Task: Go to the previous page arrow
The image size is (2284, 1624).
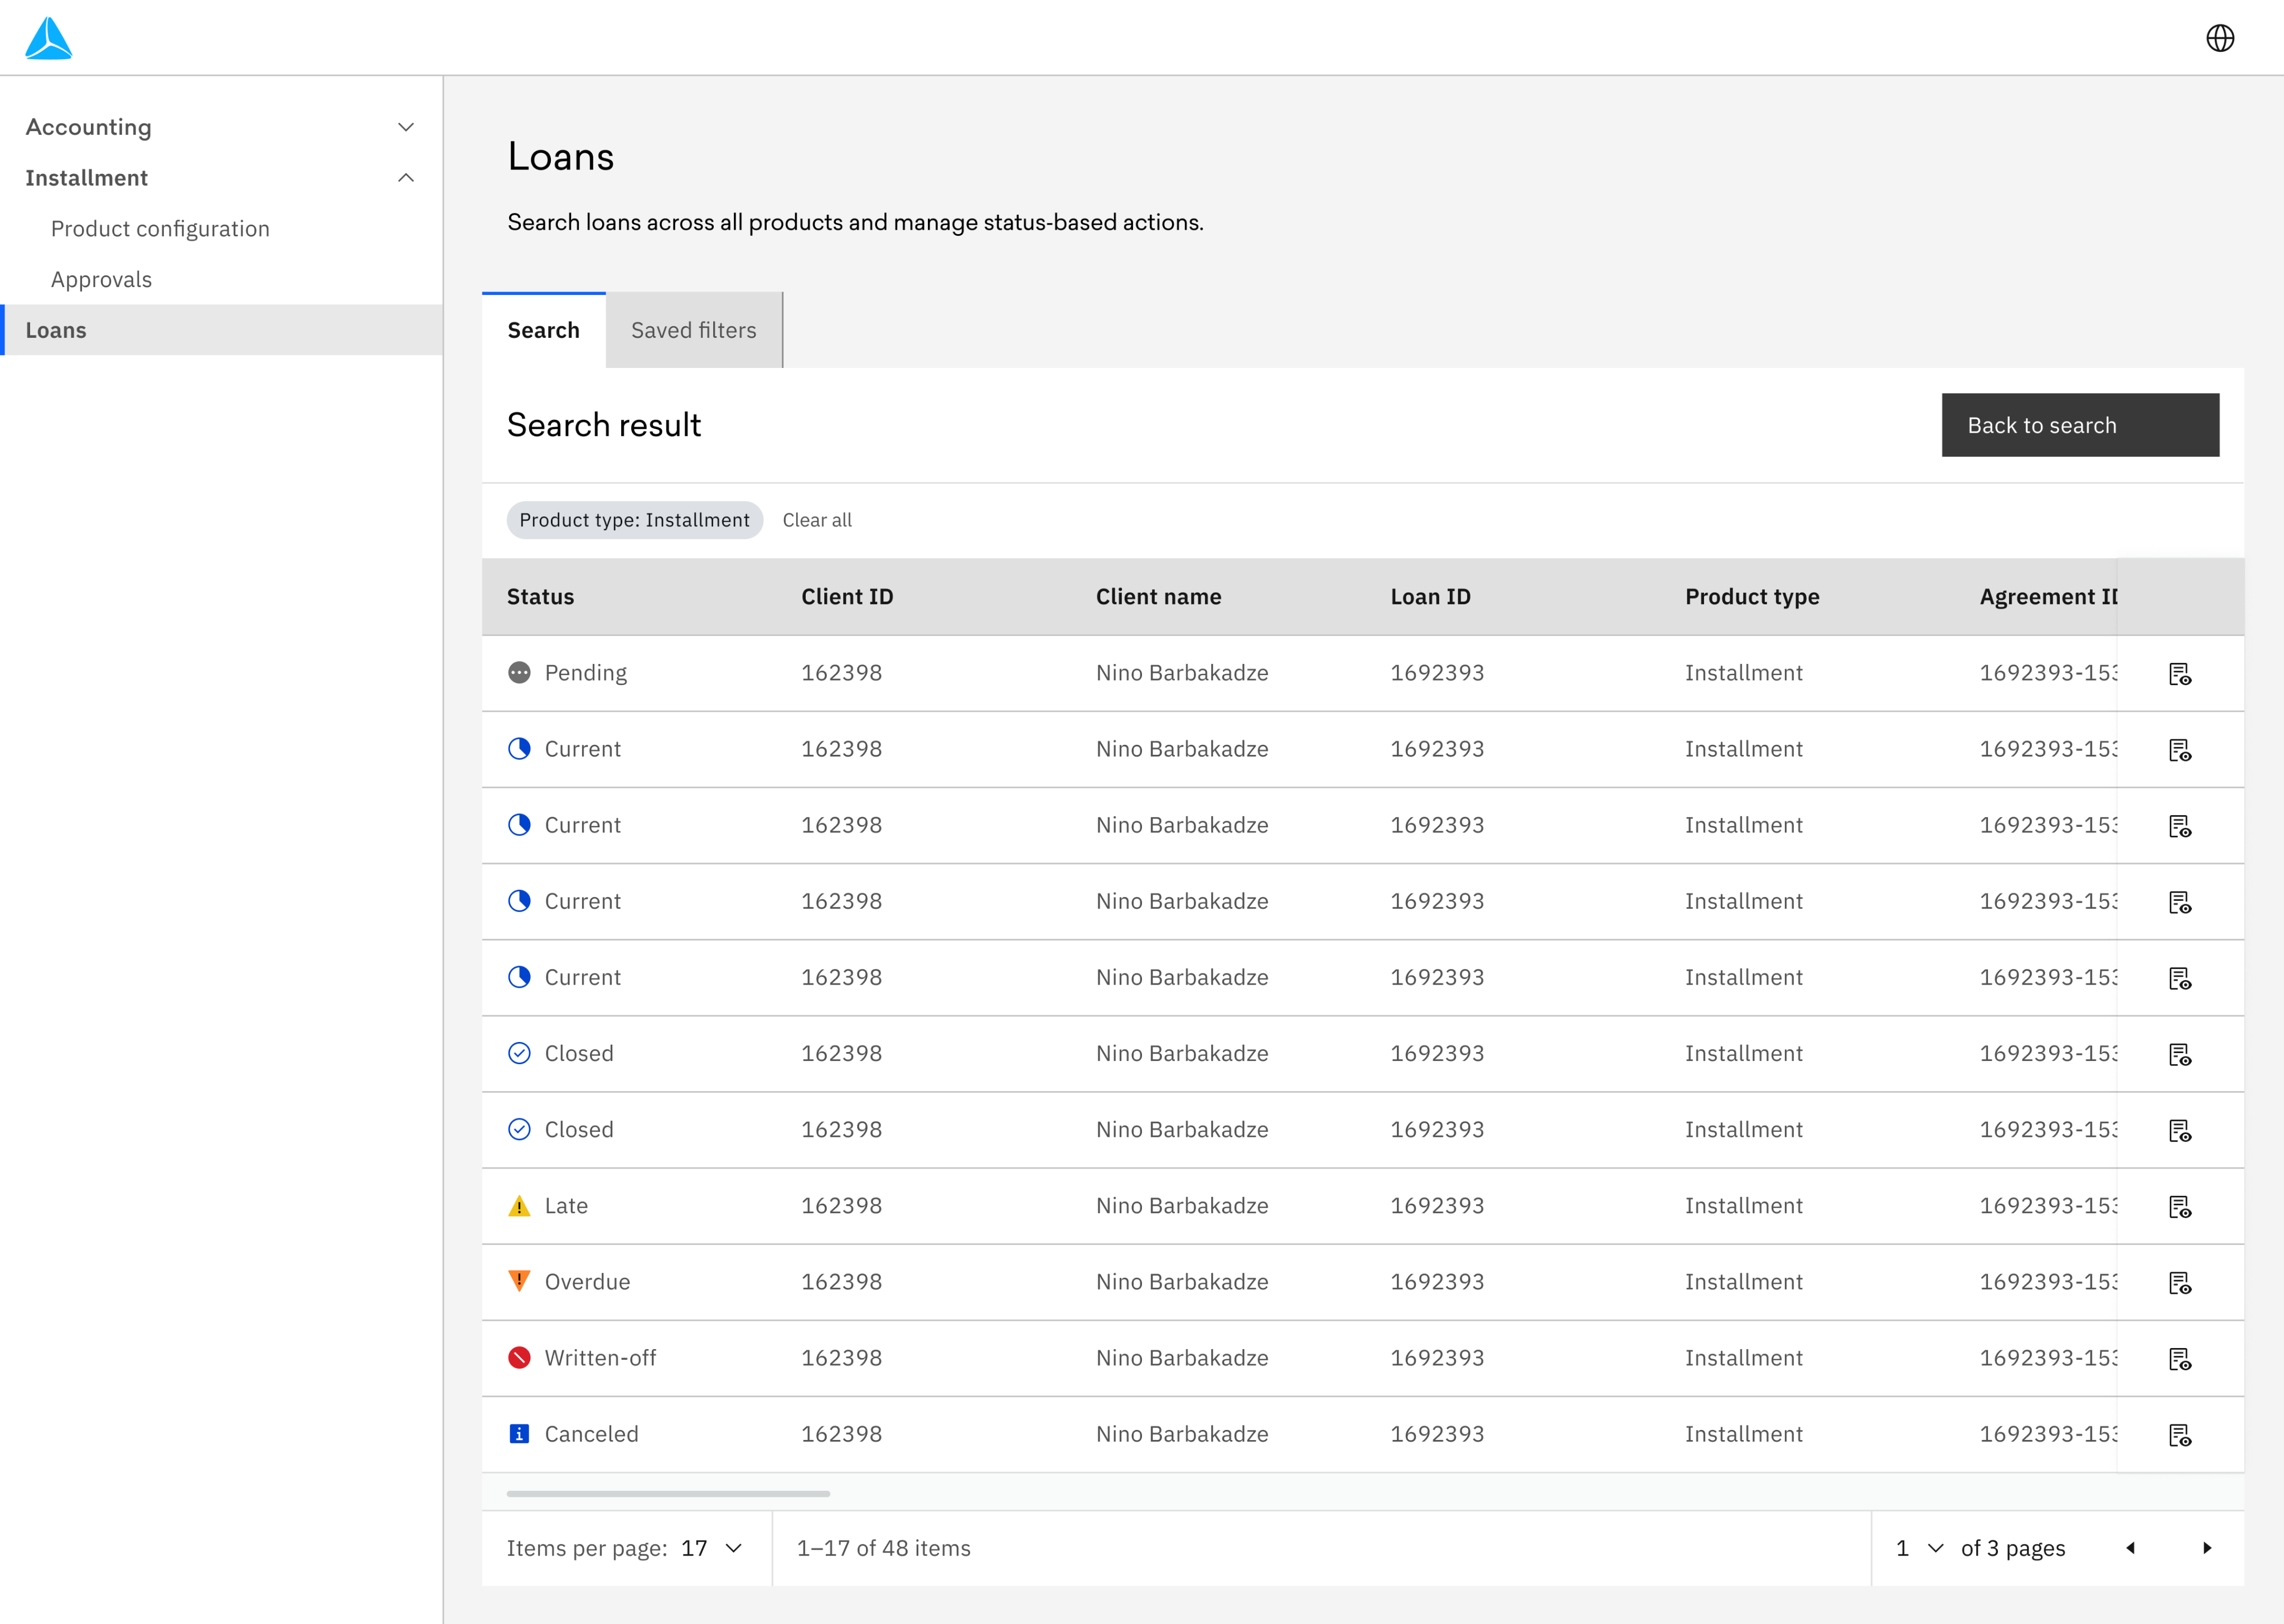Action: (2130, 1548)
